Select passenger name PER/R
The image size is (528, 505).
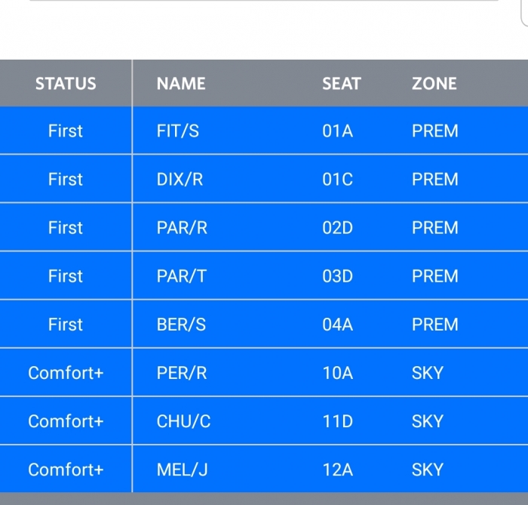[x=182, y=373]
